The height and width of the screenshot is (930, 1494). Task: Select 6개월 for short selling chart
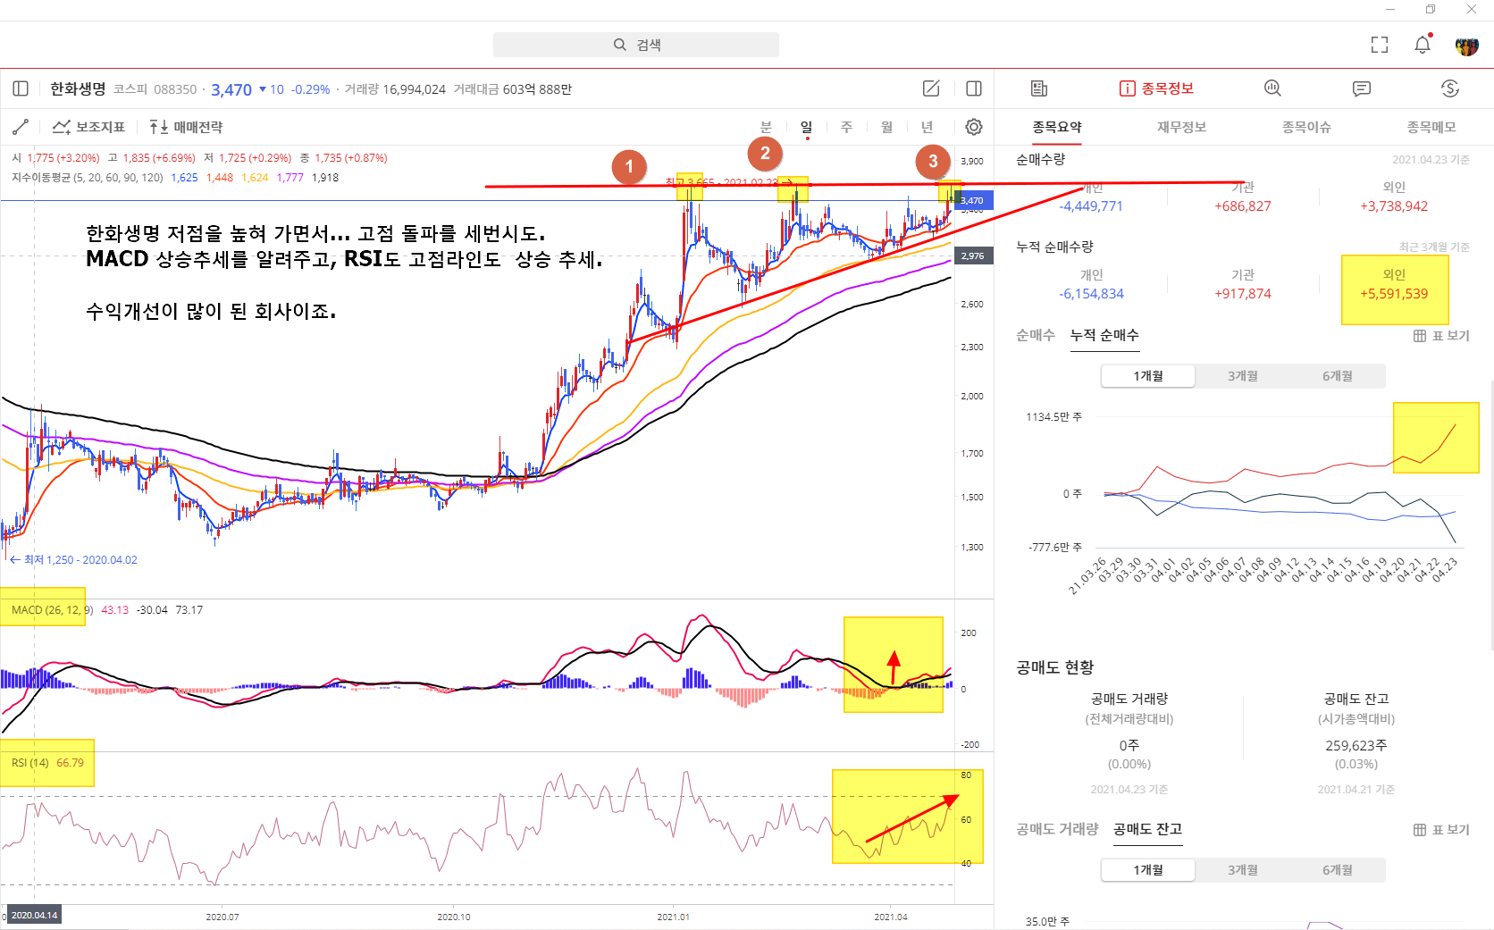[x=1338, y=870]
